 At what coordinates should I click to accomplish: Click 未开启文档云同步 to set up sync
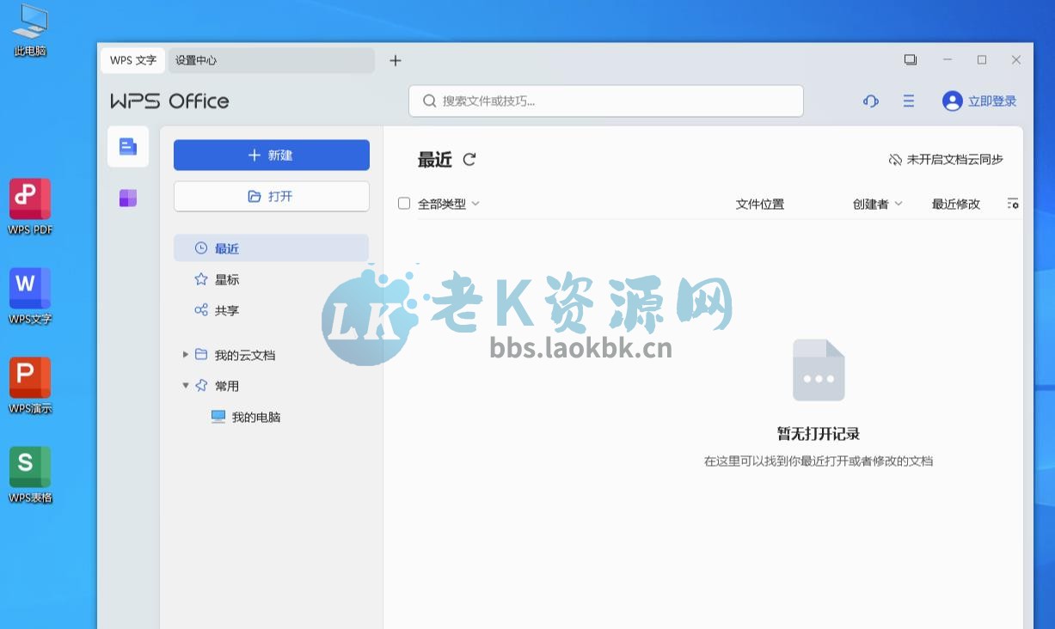click(946, 159)
